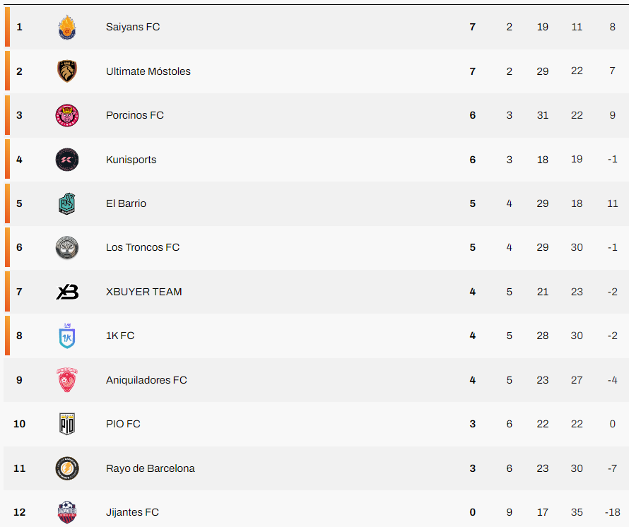Select the XBUYER TEAM XB logo
This screenshot has height=527, width=629.
point(68,292)
